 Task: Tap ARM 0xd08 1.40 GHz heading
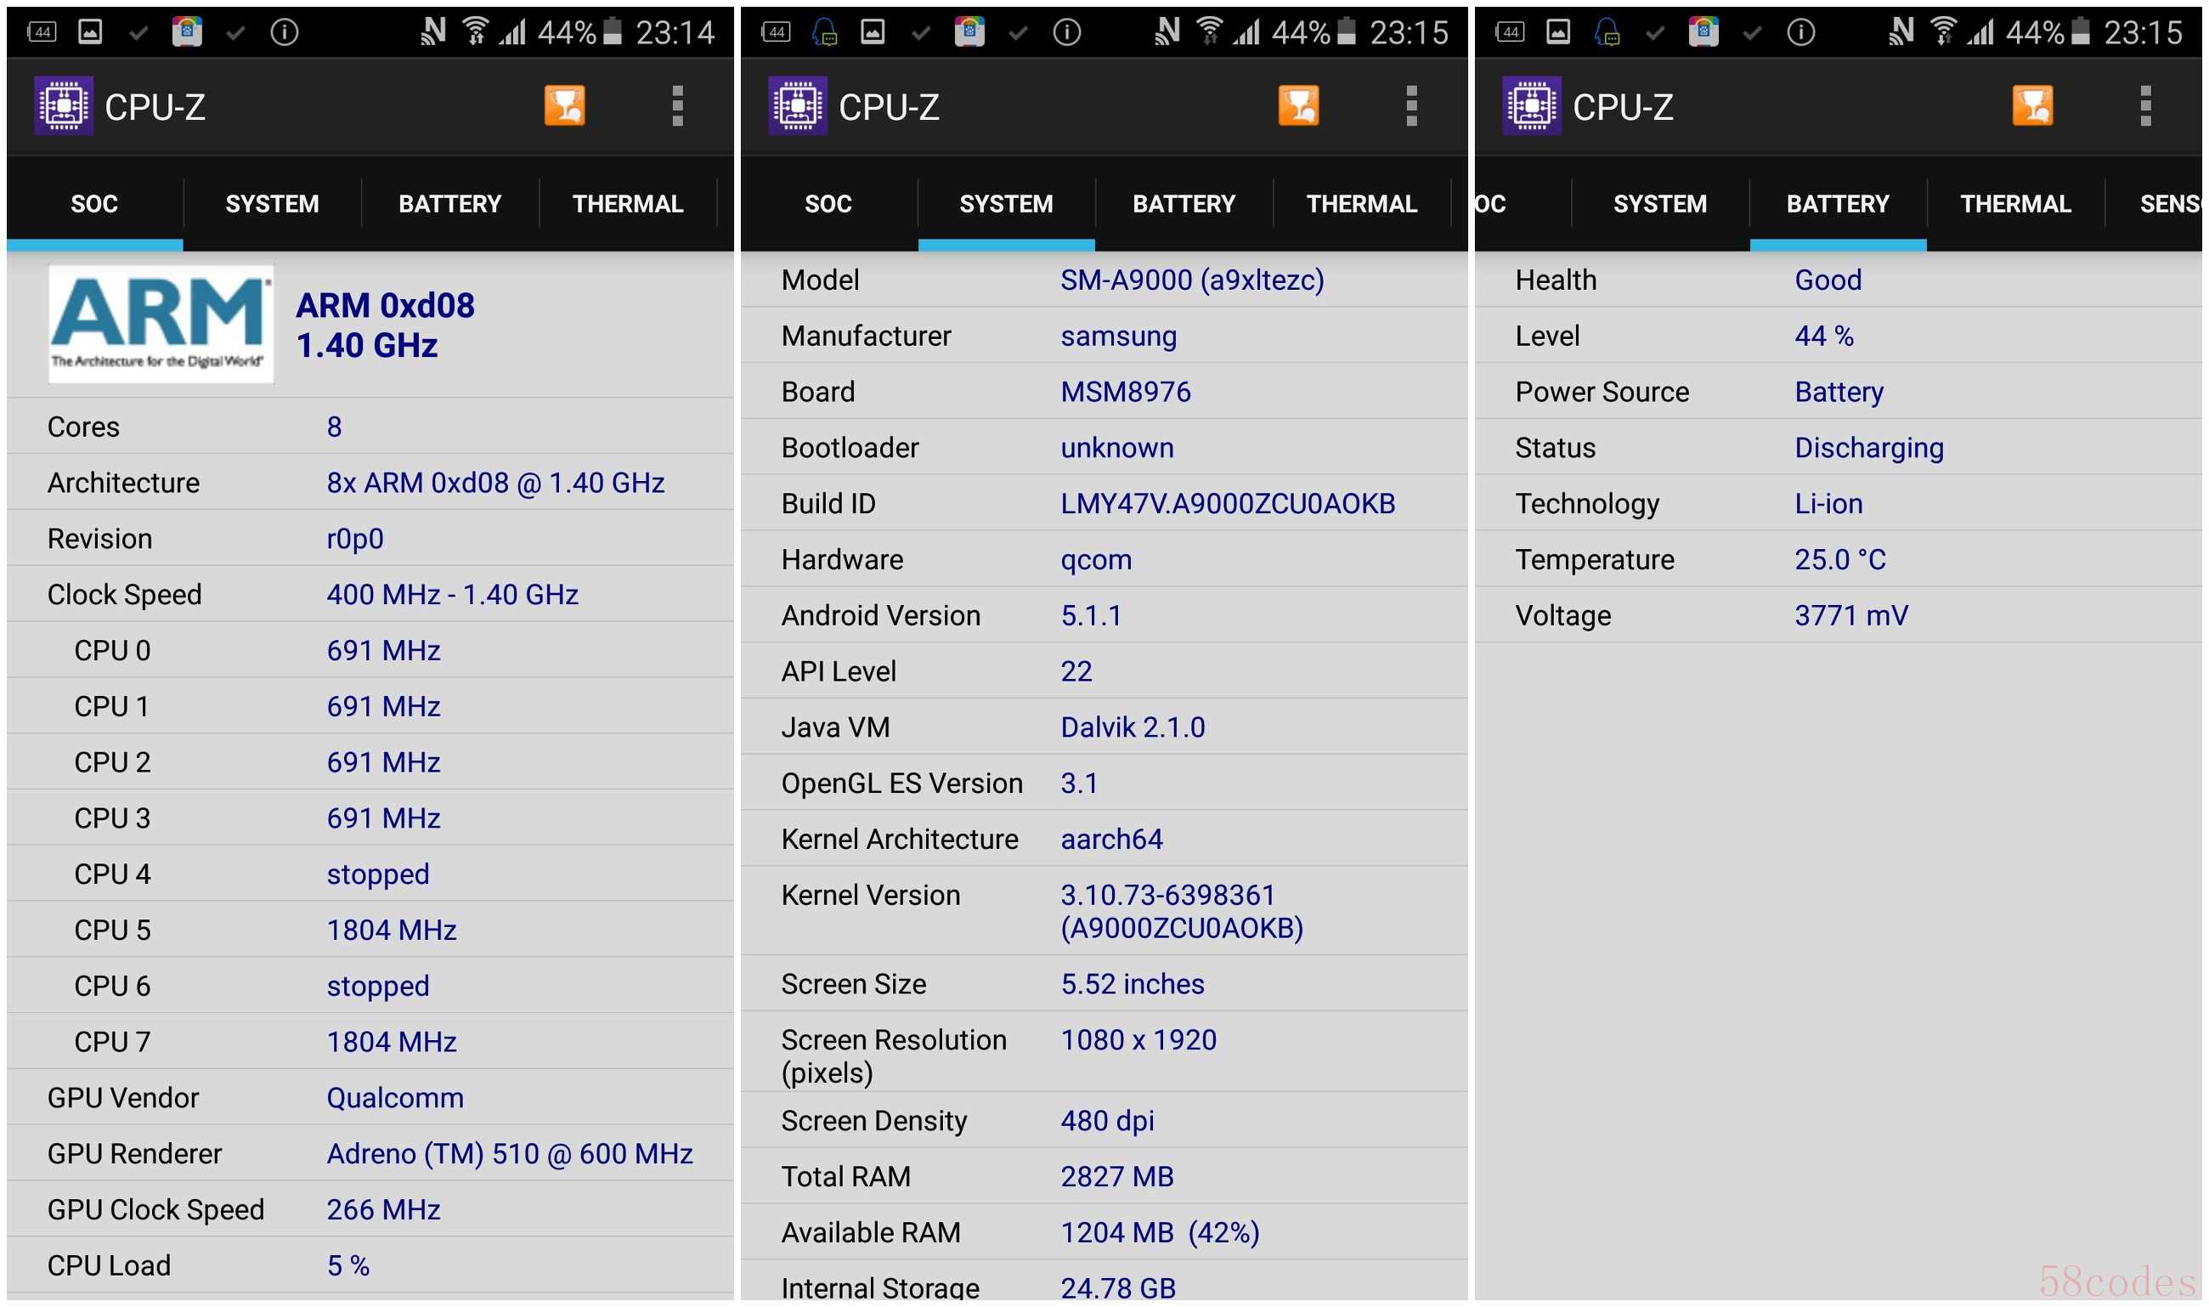pyautogui.click(x=385, y=325)
